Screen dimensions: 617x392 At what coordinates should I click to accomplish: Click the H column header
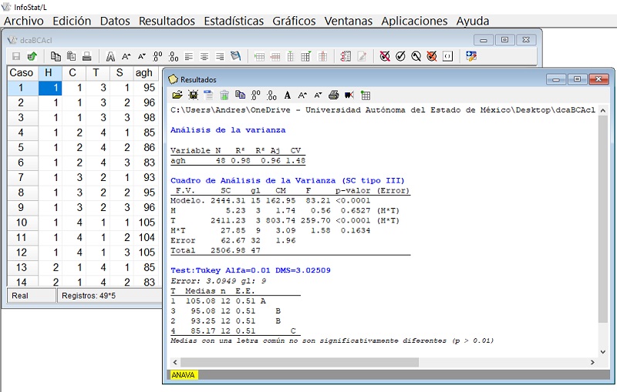click(x=49, y=72)
